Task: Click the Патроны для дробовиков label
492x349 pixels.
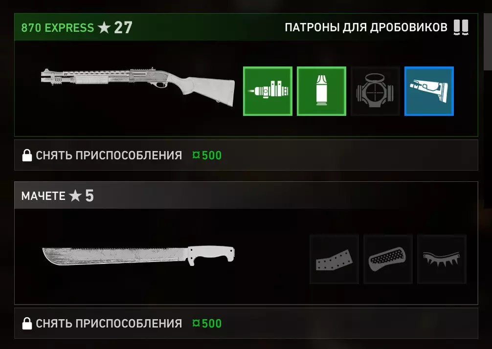Action: [366, 27]
